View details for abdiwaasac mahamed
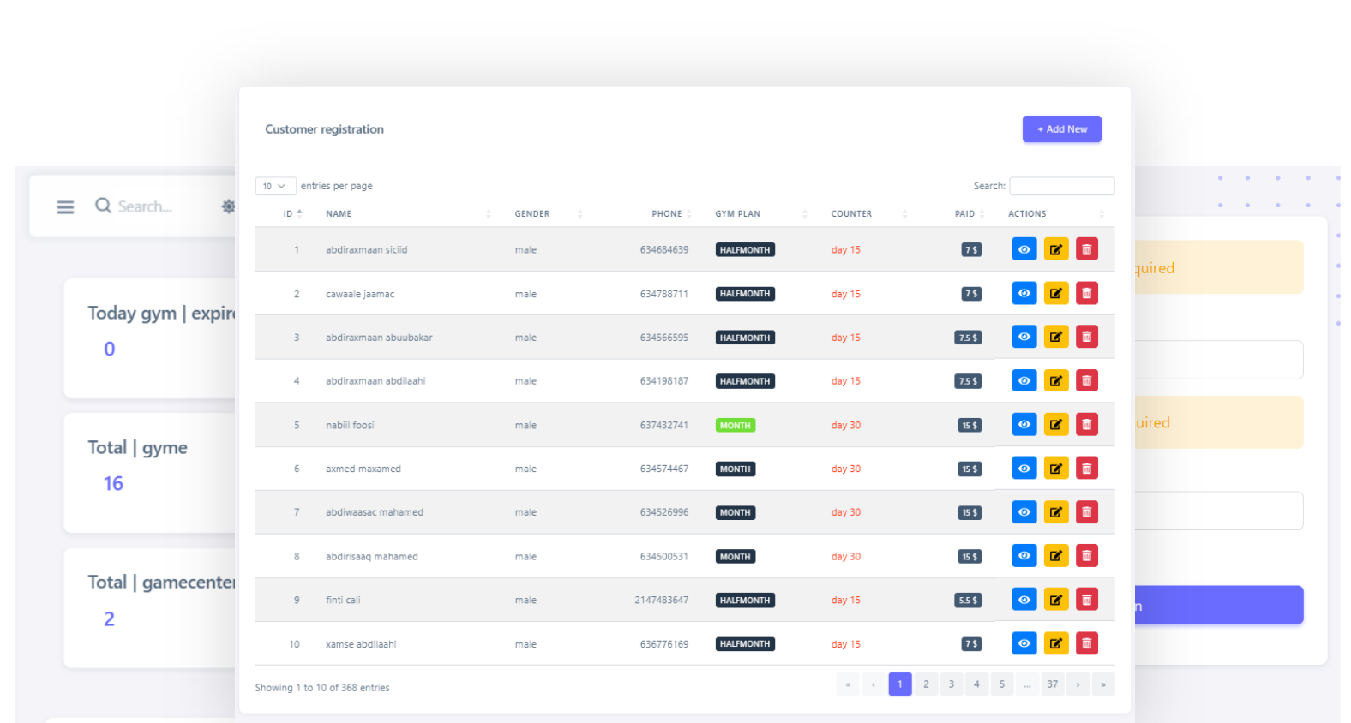 (1024, 511)
